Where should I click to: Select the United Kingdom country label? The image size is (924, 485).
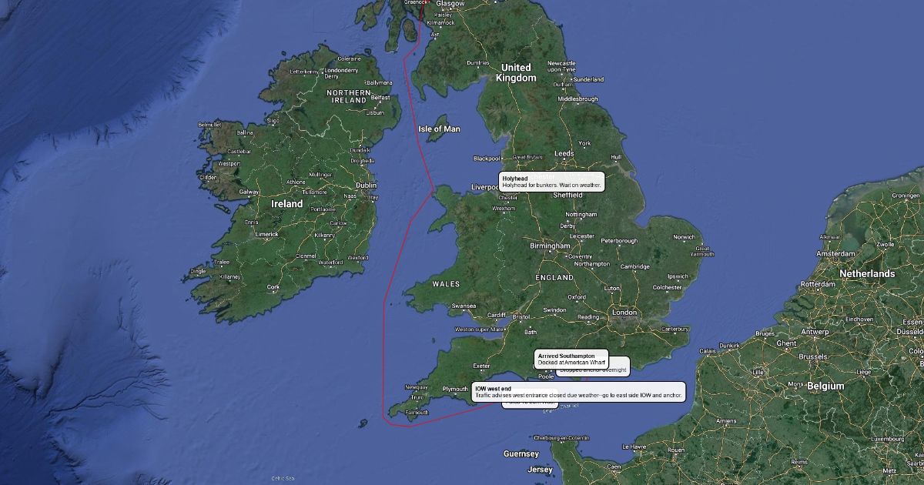pyautogui.click(x=516, y=73)
